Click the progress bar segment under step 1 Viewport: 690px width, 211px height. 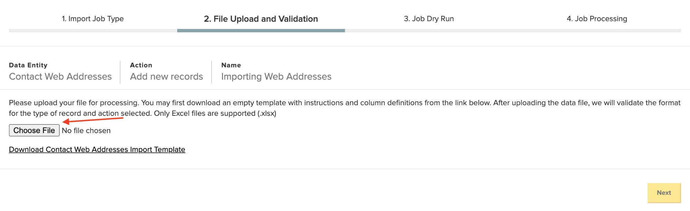(93, 31)
